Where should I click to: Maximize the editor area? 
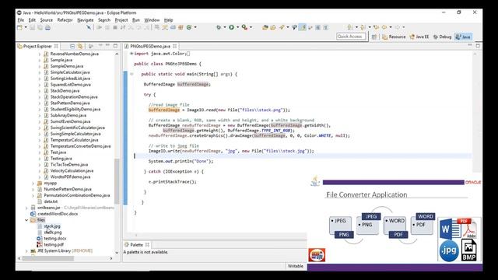click(478, 46)
